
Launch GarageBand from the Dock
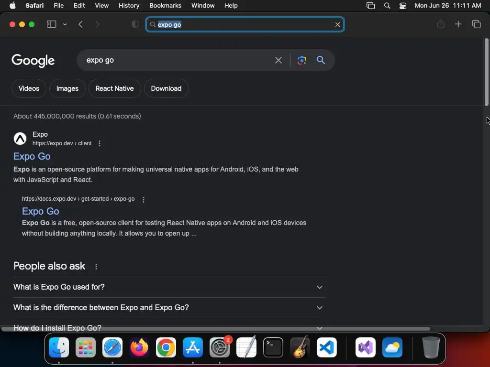click(x=300, y=347)
